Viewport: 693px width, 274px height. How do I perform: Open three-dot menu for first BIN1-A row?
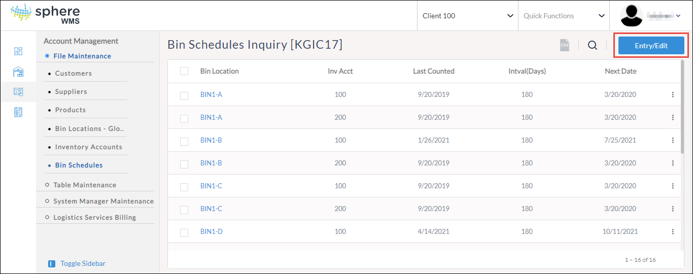[673, 94]
